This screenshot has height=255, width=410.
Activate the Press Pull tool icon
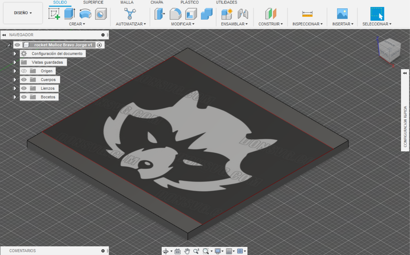tap(160, 14)
